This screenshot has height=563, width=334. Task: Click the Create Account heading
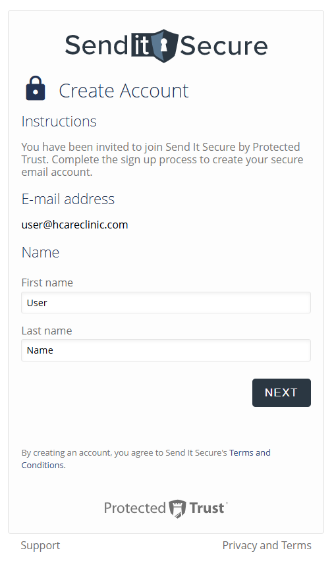point(124,90)
